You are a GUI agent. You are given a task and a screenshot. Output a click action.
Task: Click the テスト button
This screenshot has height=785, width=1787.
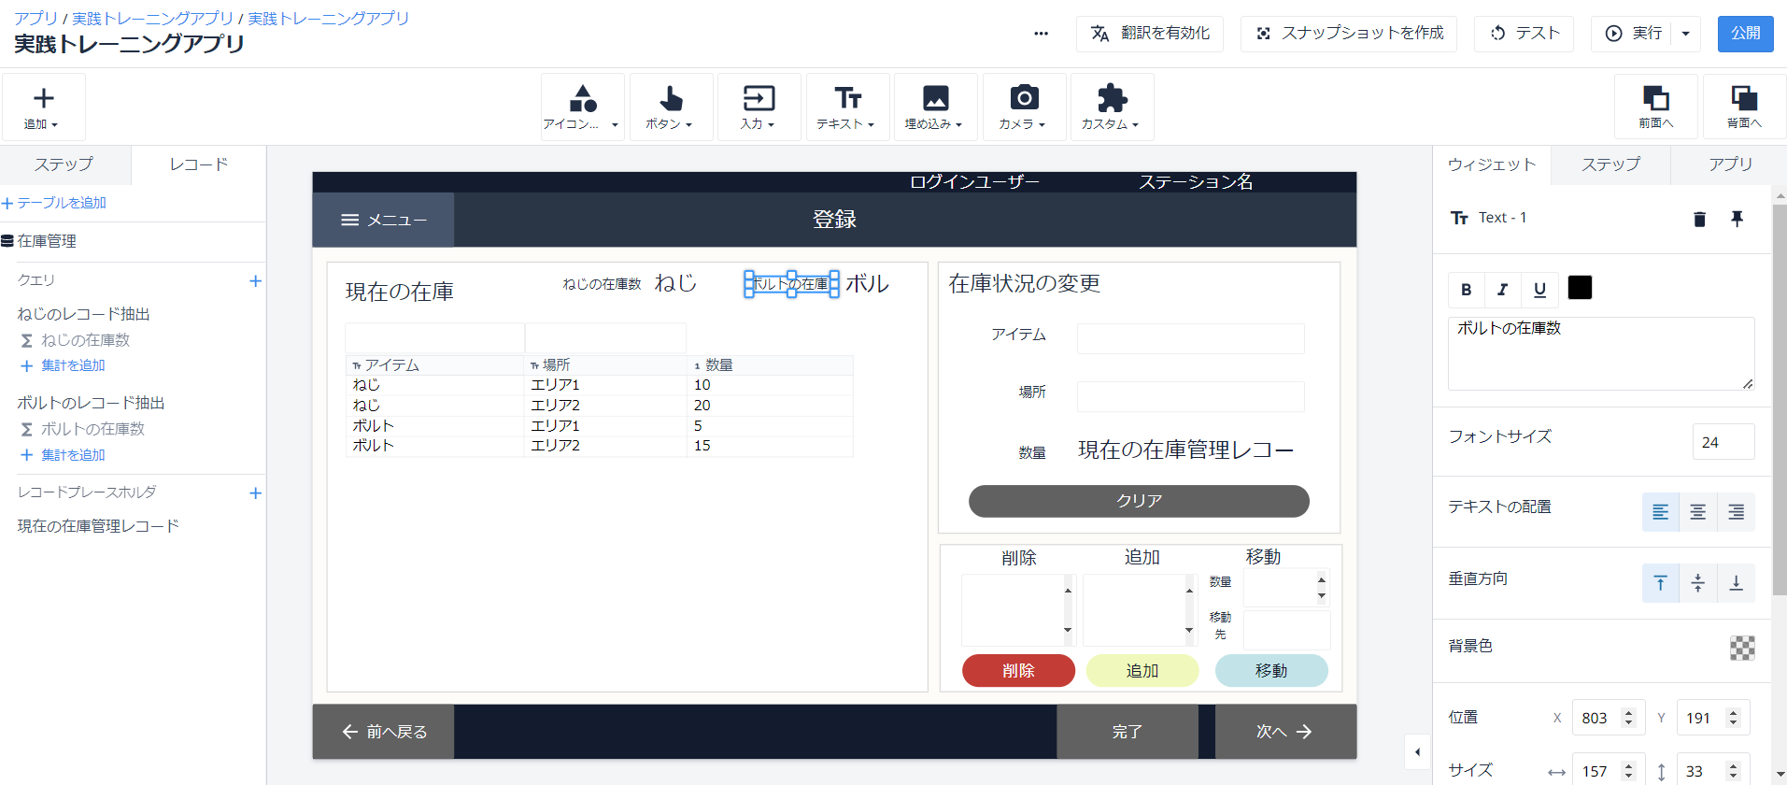point(1524,34)
